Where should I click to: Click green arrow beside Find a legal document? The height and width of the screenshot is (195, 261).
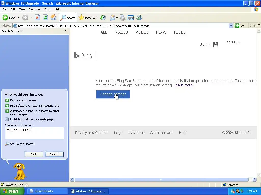click(x=7, y=100)
